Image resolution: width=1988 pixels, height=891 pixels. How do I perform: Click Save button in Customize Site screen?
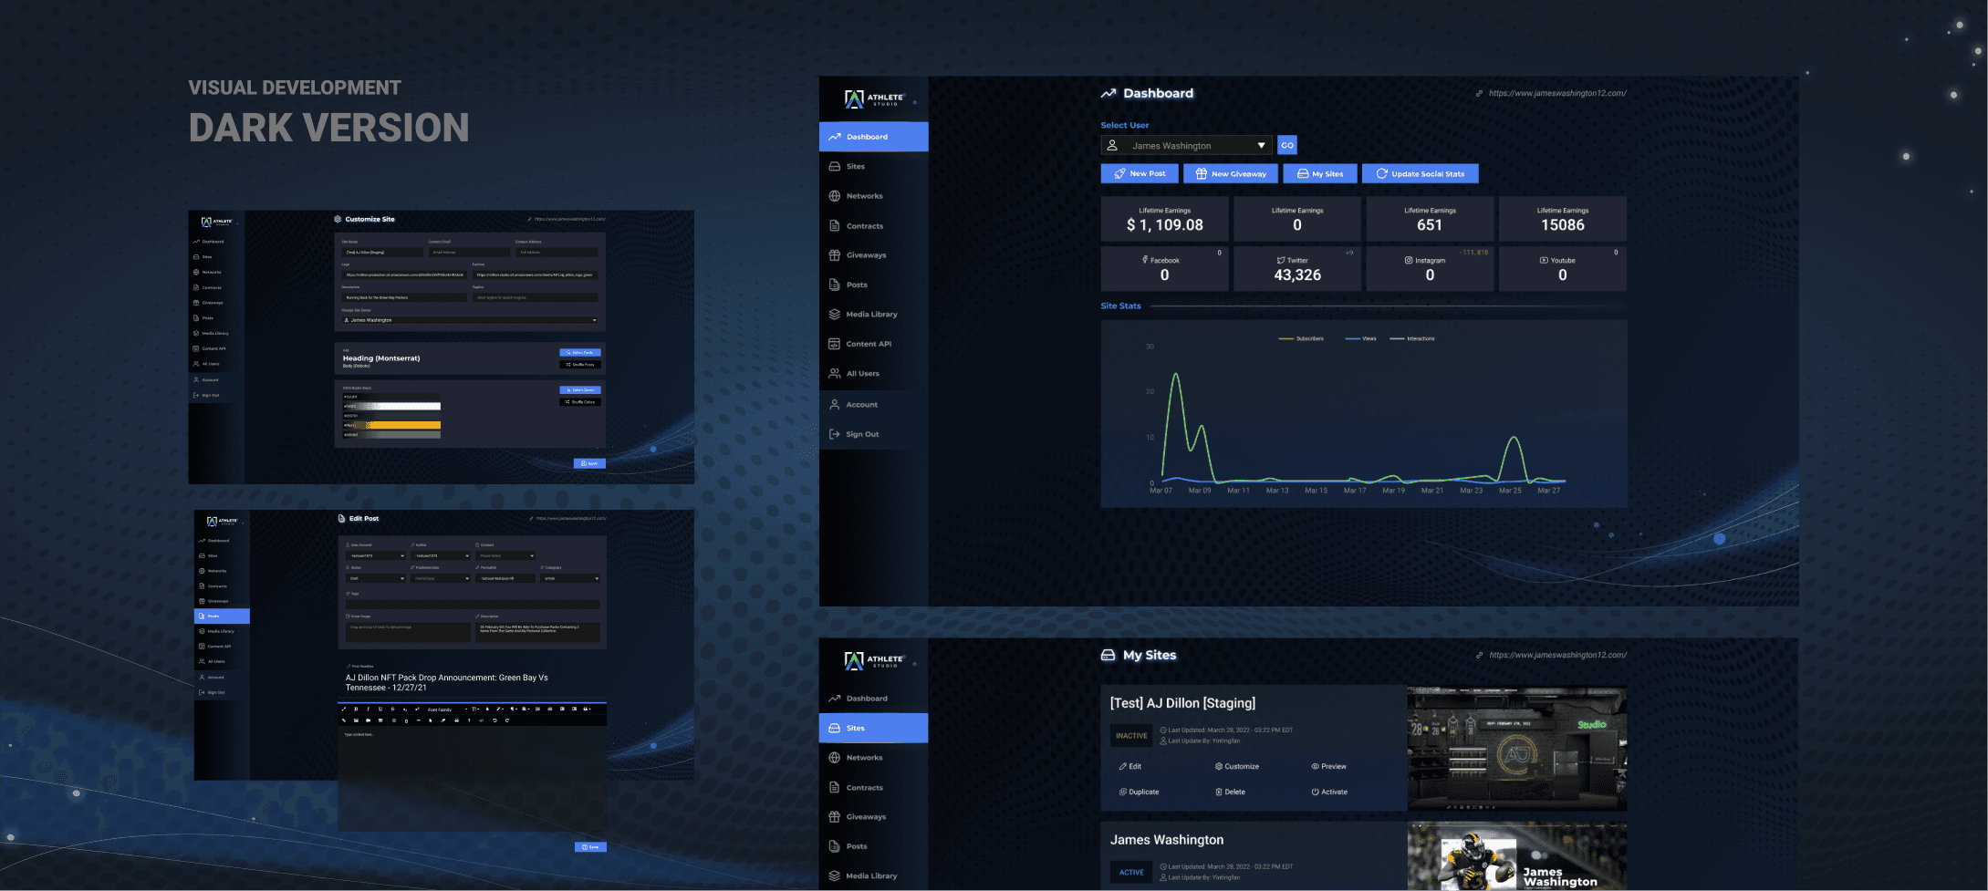click(x=589, y=463)
